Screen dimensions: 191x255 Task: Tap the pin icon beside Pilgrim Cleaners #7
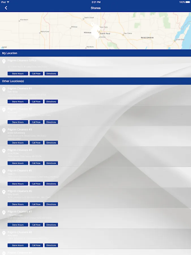tap(4, 212)
